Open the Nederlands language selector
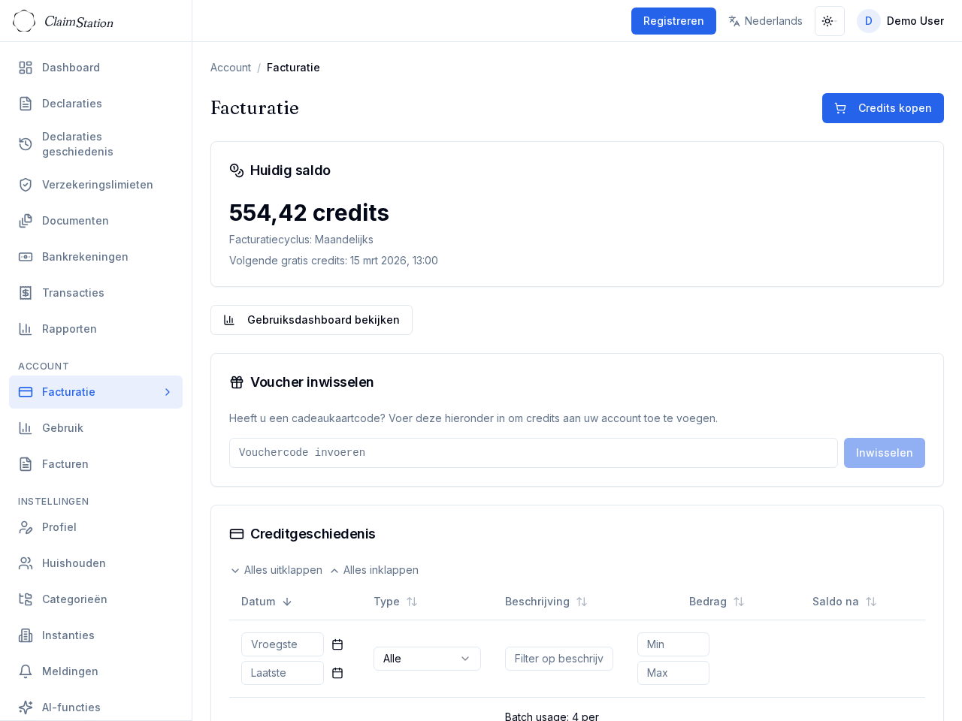Viewport: 962px width, 721px height. click(765, 21)
